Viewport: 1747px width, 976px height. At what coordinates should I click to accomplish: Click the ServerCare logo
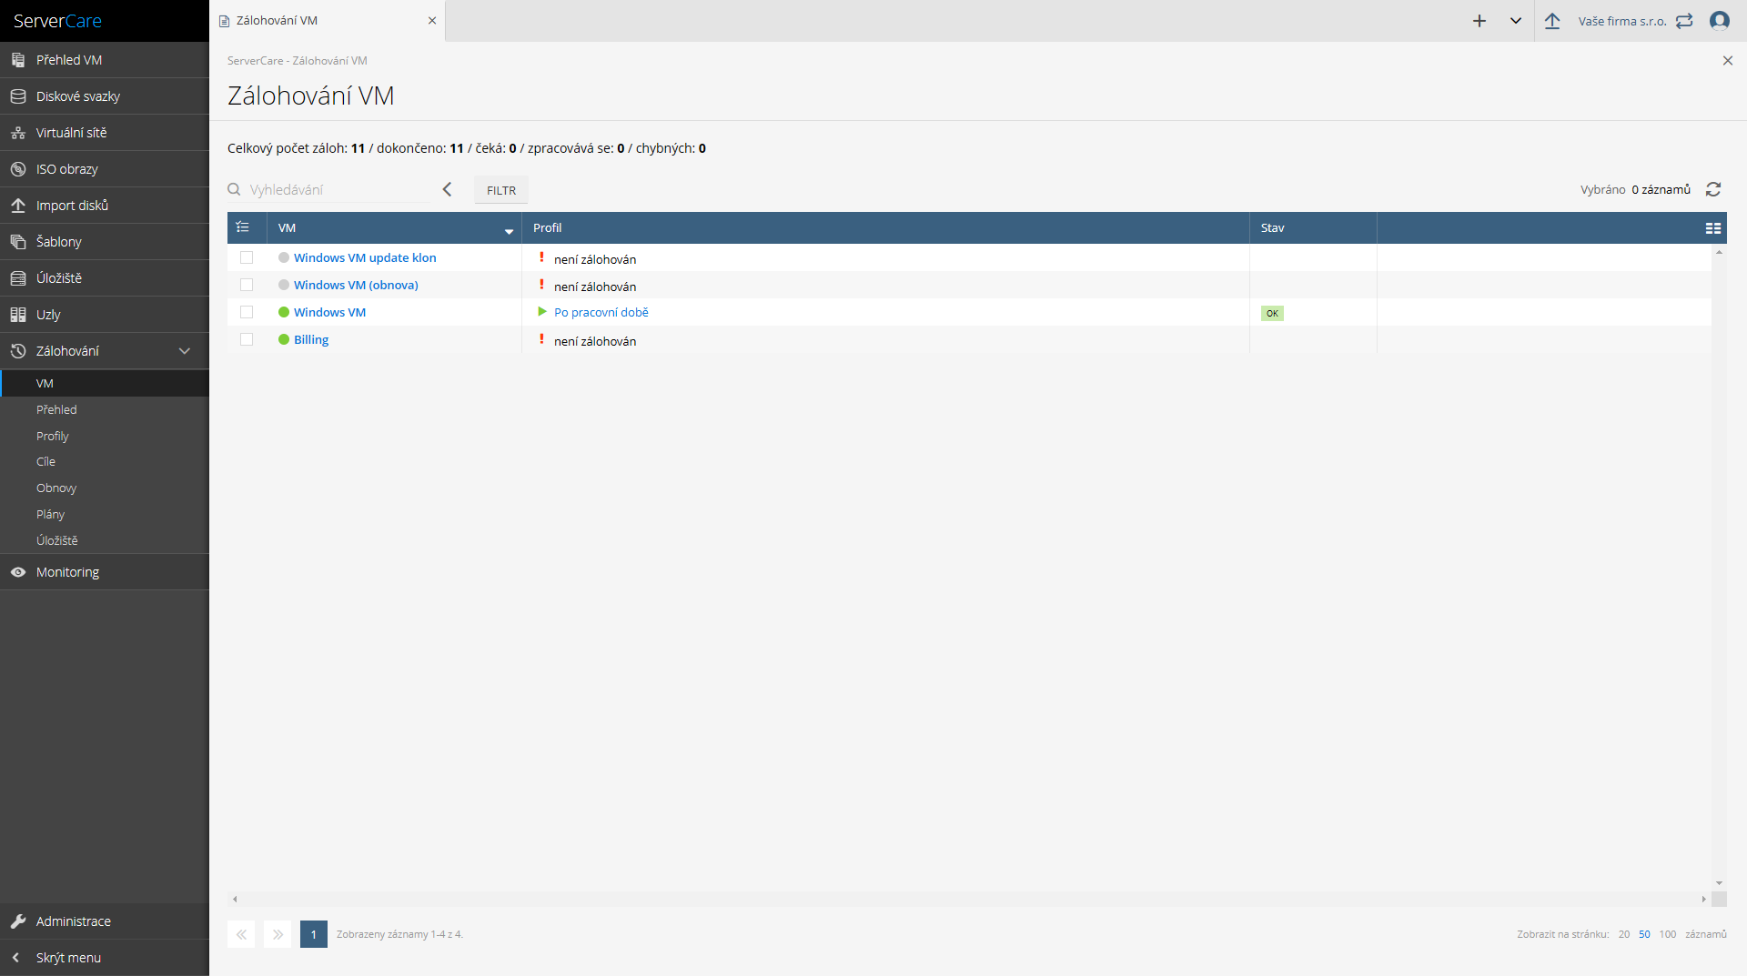pos(57,21)
